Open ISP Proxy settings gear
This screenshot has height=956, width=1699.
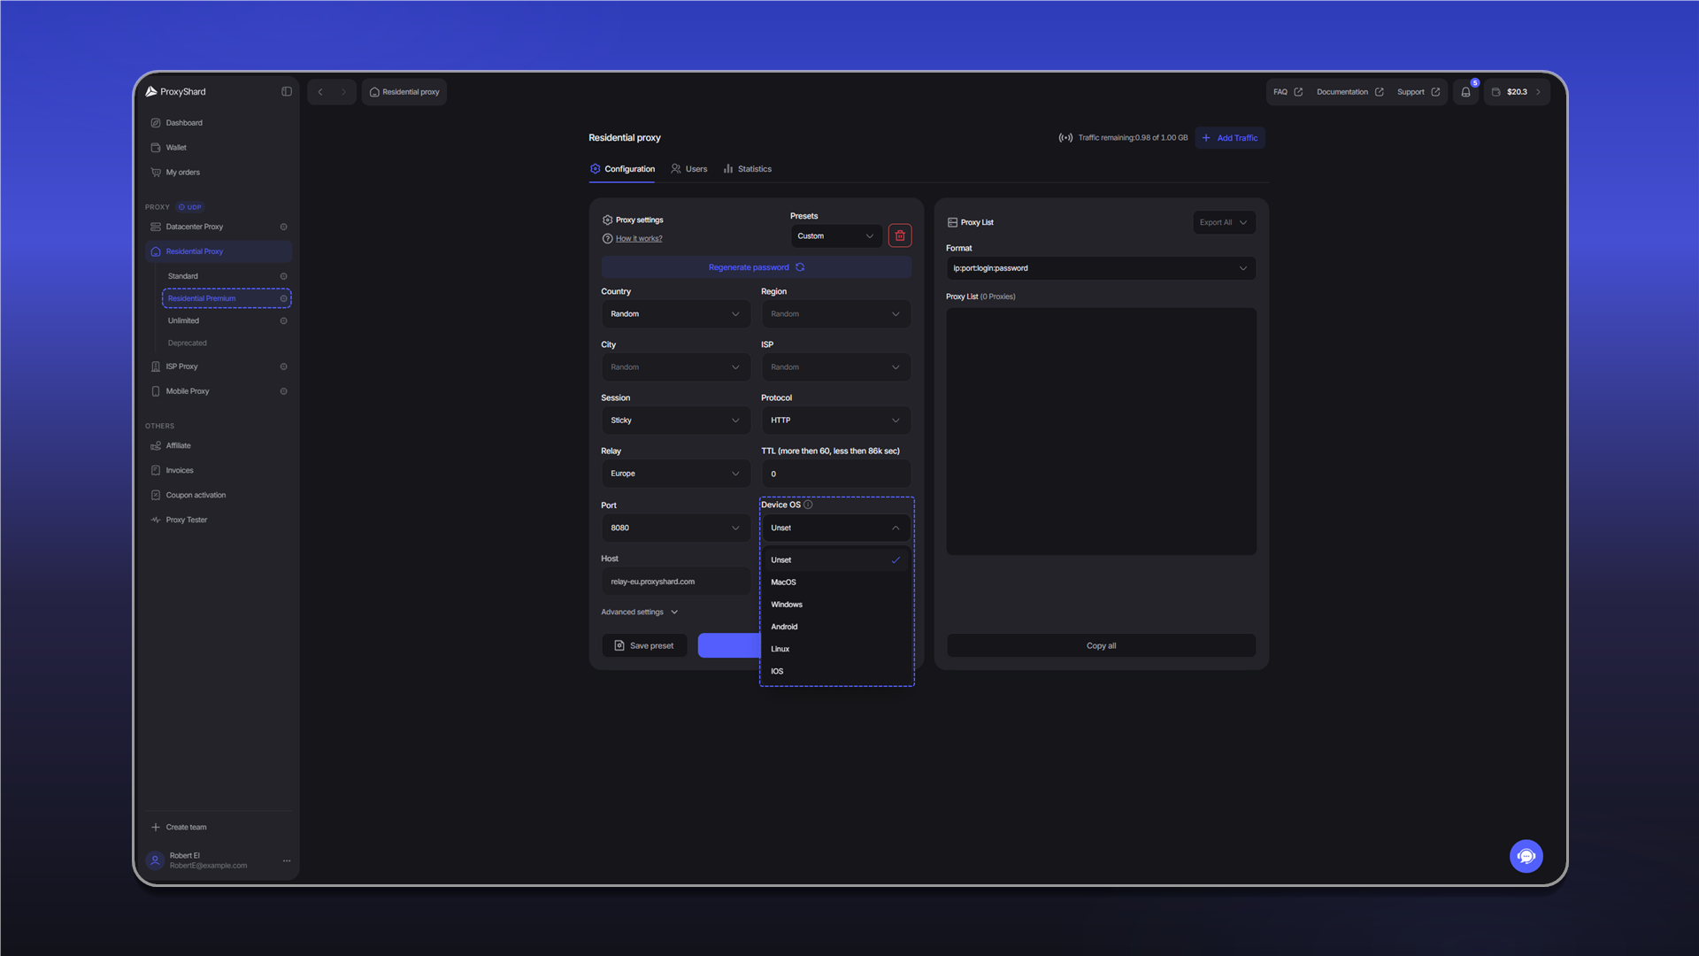click(x=283, y=366)
